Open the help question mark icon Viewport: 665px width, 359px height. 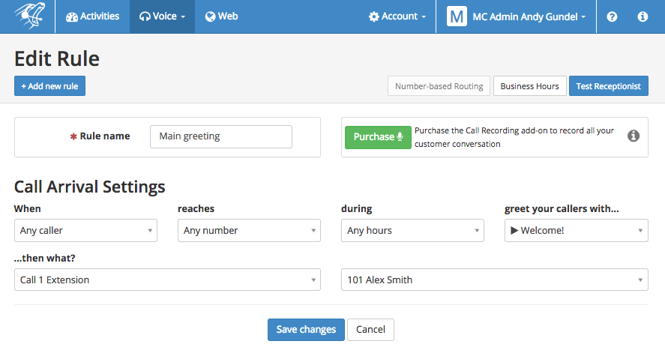pos(612,16)
